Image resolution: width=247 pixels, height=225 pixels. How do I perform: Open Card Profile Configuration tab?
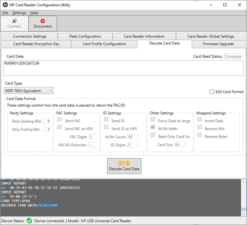click(x=104, y=44)
